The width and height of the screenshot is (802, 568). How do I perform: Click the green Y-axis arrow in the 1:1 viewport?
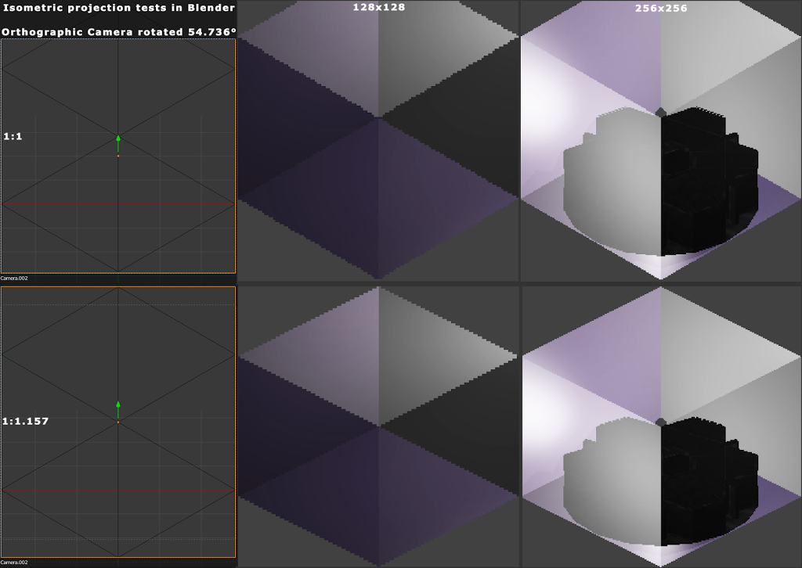pyautogui.click(x=118, y=142)
